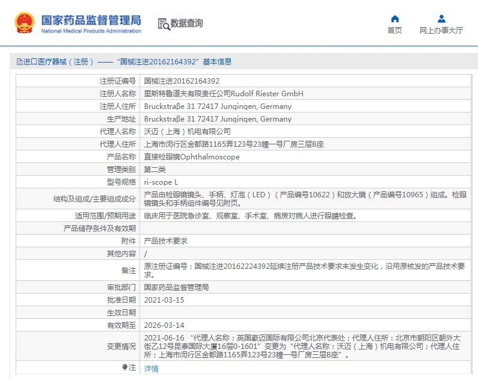Click the document icon before 进口医疗器械
Screen dimensions: 478x379
point(19,62)
